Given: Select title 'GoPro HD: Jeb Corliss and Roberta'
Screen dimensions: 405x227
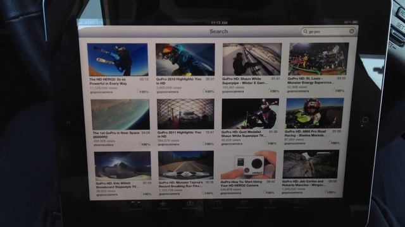Looking at the screenshot, I should (x=304, y=183).
